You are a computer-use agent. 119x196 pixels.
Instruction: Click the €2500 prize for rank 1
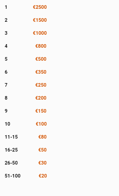point(40,7)
